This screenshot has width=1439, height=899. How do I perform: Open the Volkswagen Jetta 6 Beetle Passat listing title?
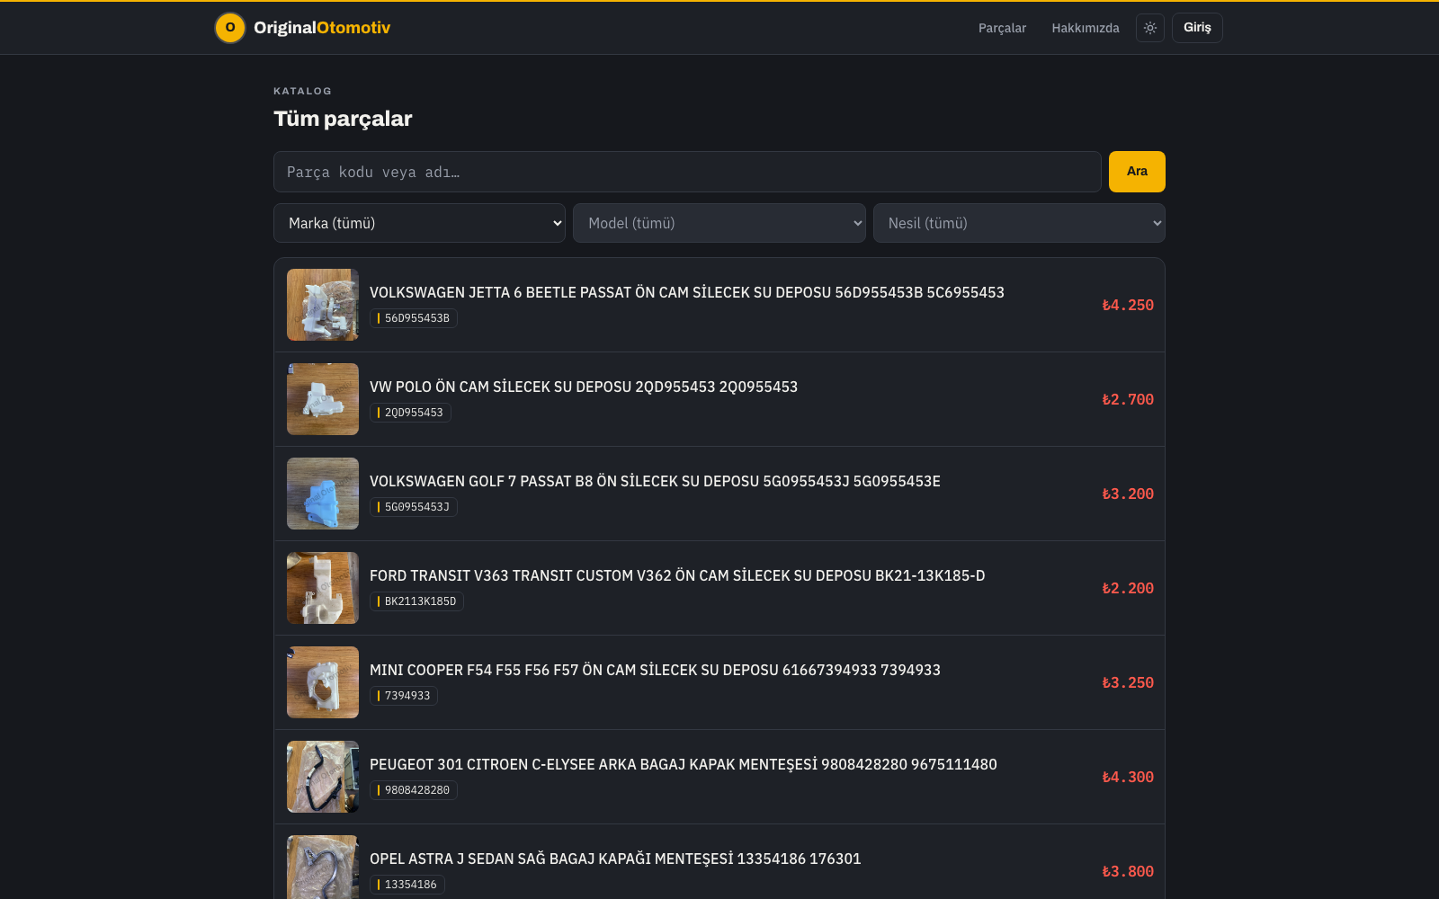[687, 292]
